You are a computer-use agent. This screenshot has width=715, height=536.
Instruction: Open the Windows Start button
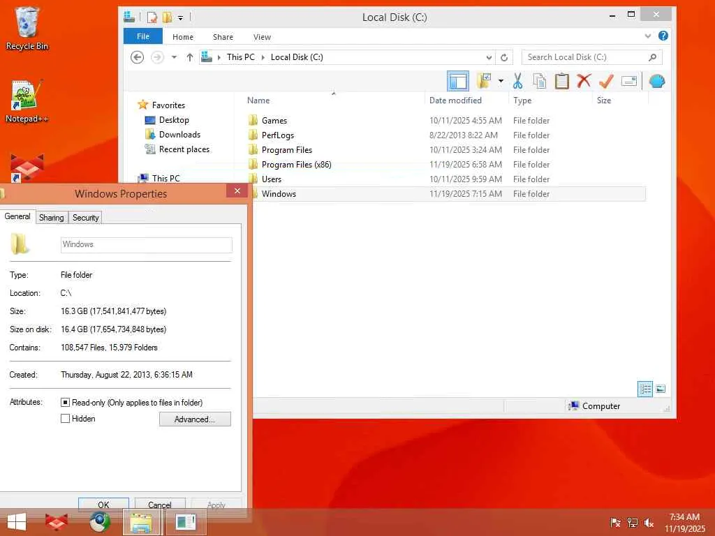click(17, 522)
